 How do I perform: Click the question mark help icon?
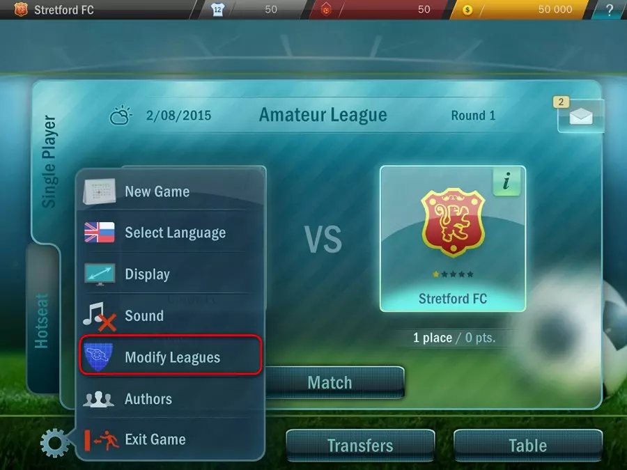pos(609,10)
